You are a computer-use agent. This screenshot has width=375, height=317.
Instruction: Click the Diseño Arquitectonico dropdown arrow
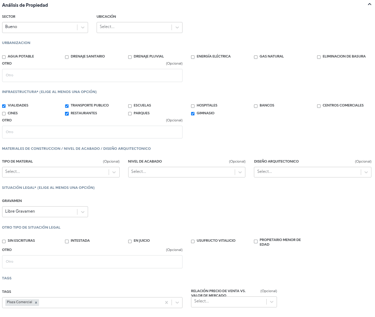click(x=366, y=172)
